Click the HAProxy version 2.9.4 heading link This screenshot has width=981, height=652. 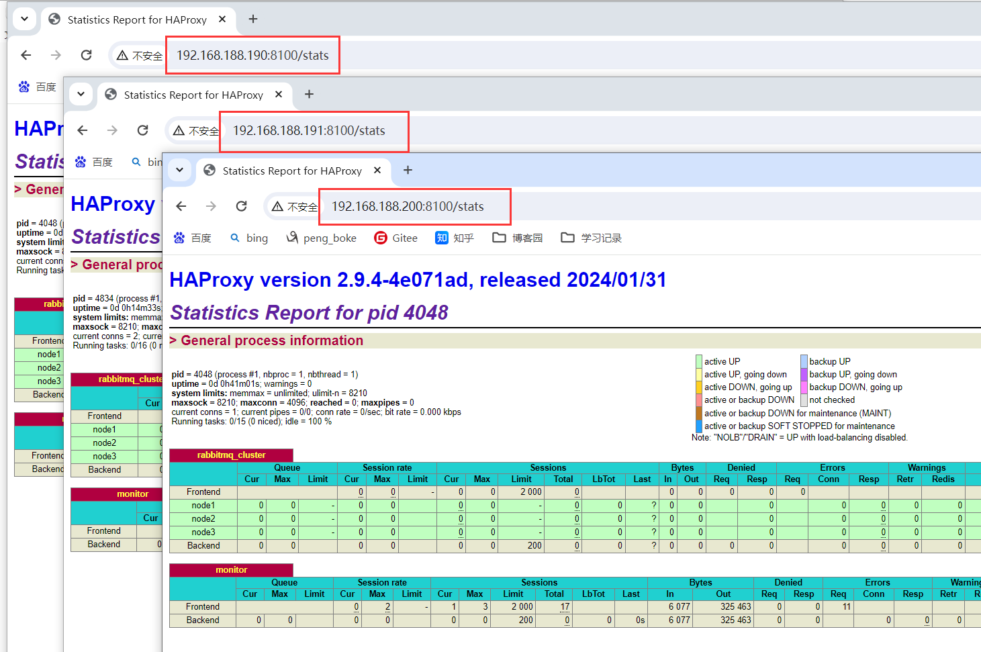(418, 279)
